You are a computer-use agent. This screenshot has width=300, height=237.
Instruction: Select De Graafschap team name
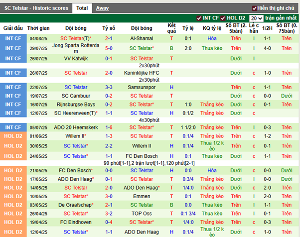click(76, 205)
